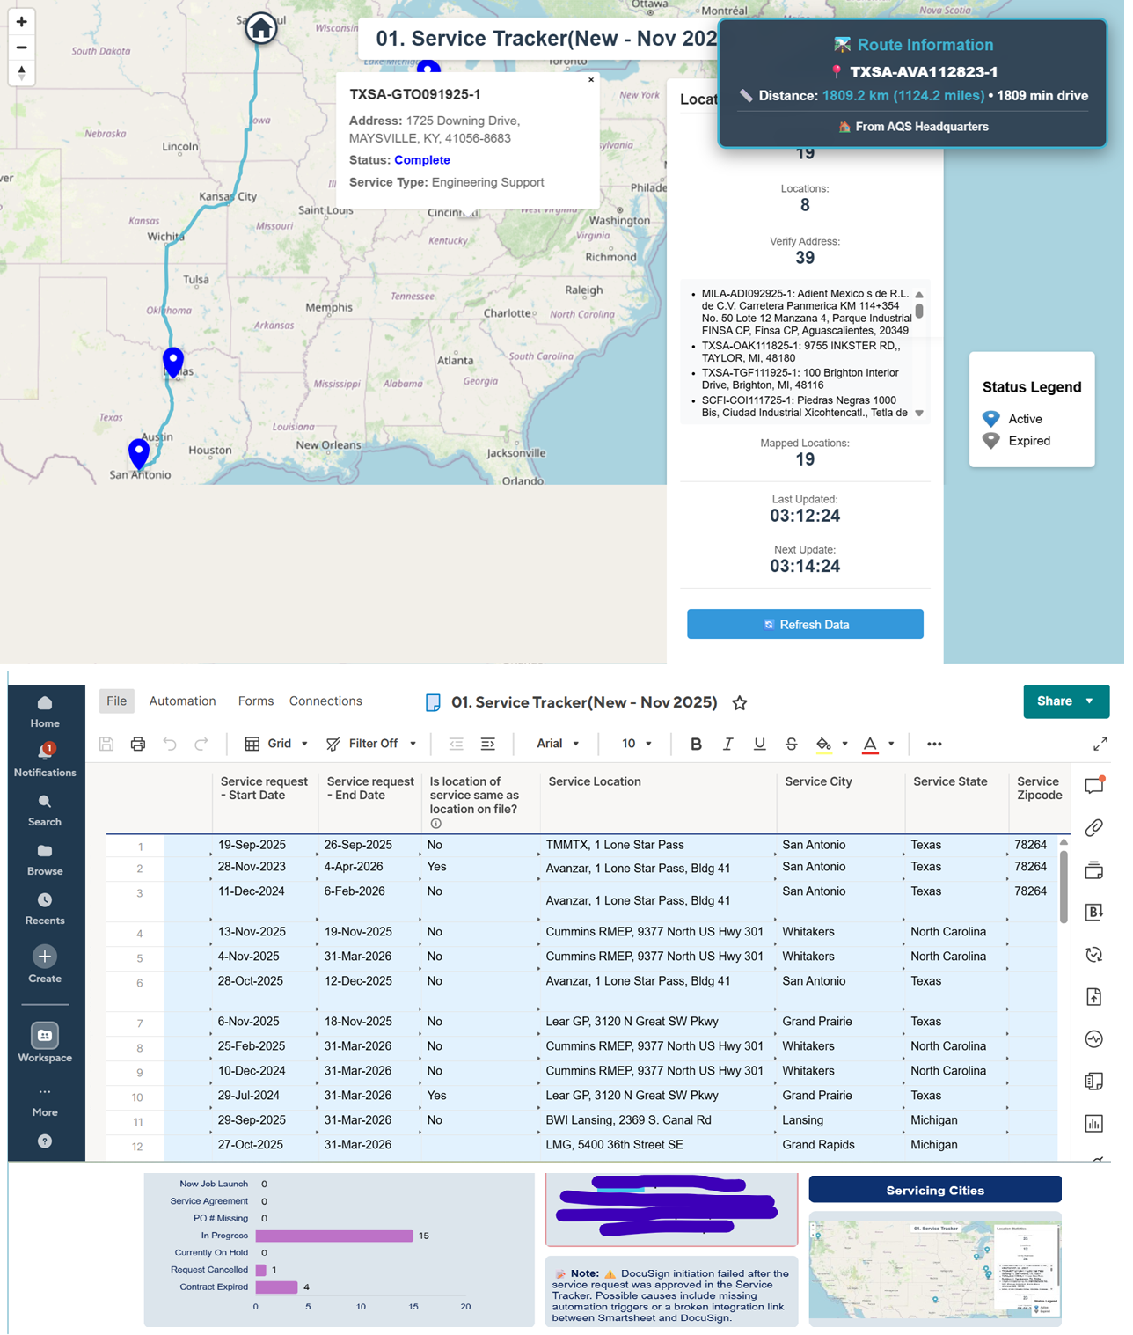1133x1335 pixels.
Task: Open More options in the sidebar
Action: (x=45, y=1101)
